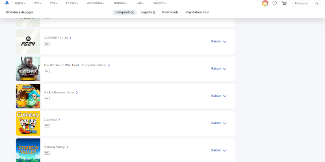Expand the download chevron for Stardew Valley
Image resolution: width=325 pixels, height=162 pixels.
coord(225,150)
